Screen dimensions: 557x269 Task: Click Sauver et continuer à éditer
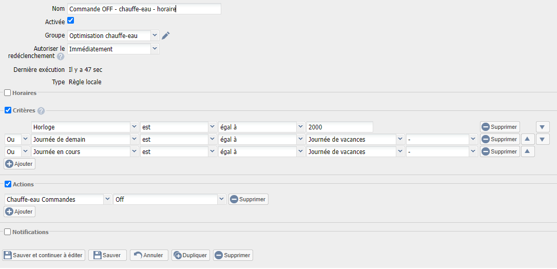(44, 255)
